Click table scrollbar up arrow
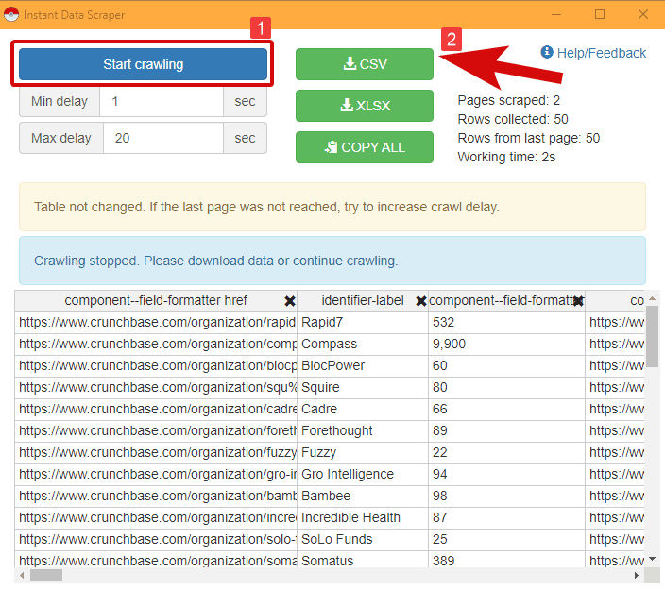Screen dimensions: 665x606 653,298
